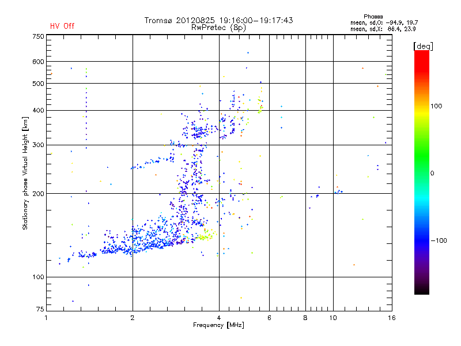The height and width of the screenshot is (346, 461).
Task: Click the colorbar tick label '100'
Action: pos(436,106)
